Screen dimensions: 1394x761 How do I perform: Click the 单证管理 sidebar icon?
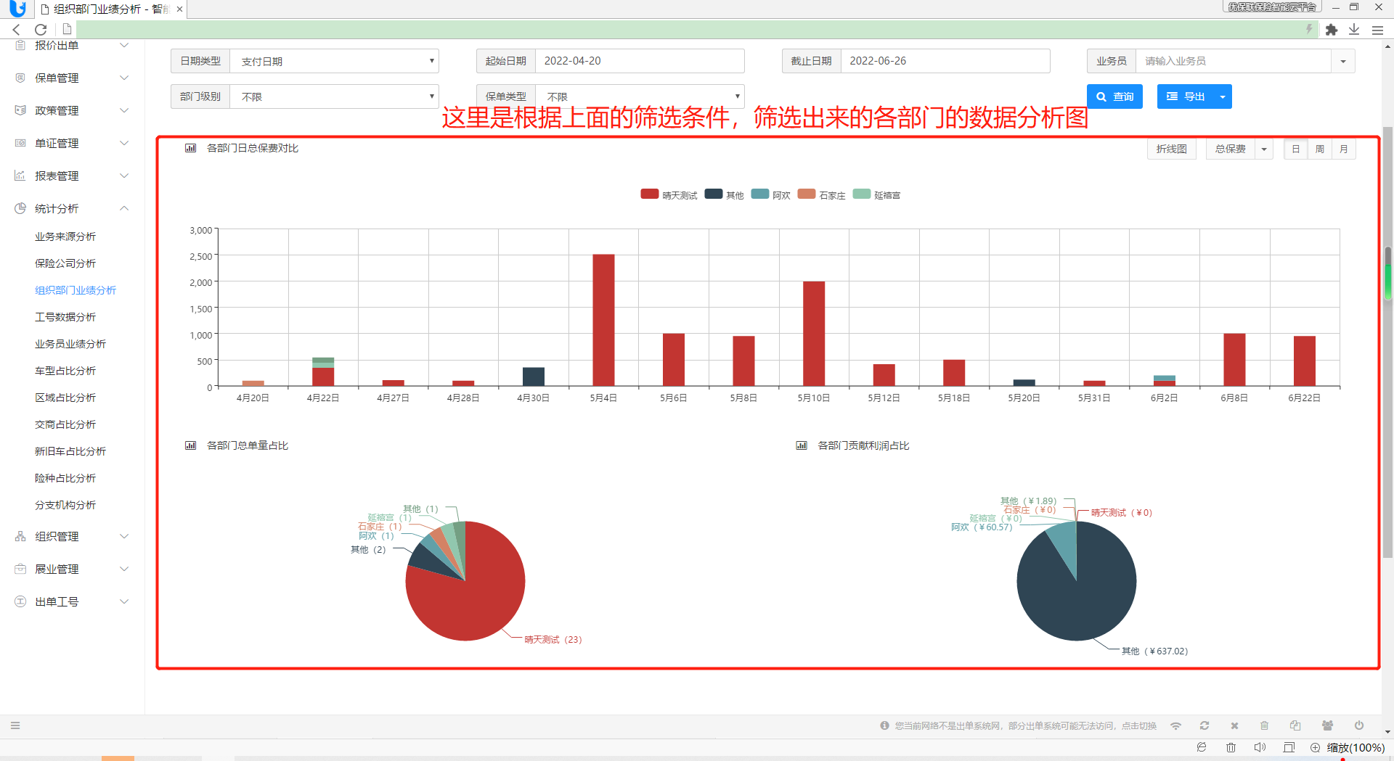coord(20,143)
